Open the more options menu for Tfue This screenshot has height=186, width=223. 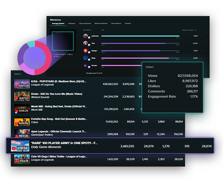coord(202,44)
